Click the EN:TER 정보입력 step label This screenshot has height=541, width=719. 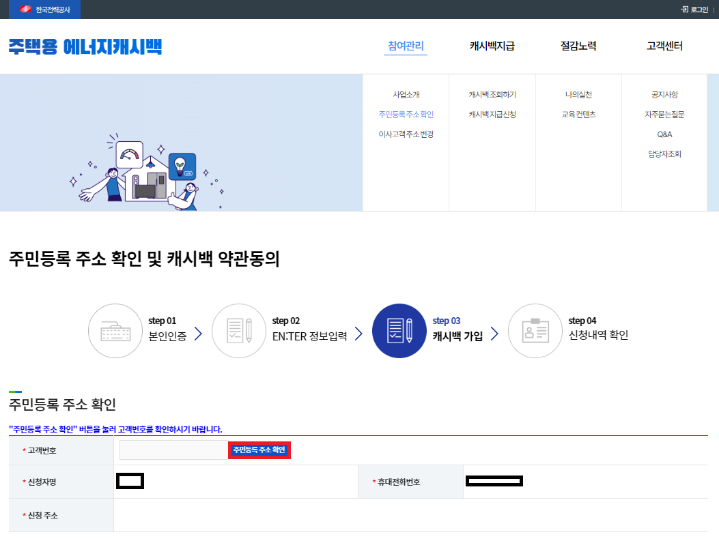tap(309, 336)
